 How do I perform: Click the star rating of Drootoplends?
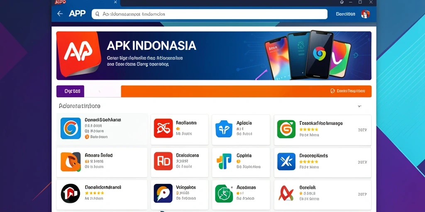pyautogui.click(x=308, y=162)
